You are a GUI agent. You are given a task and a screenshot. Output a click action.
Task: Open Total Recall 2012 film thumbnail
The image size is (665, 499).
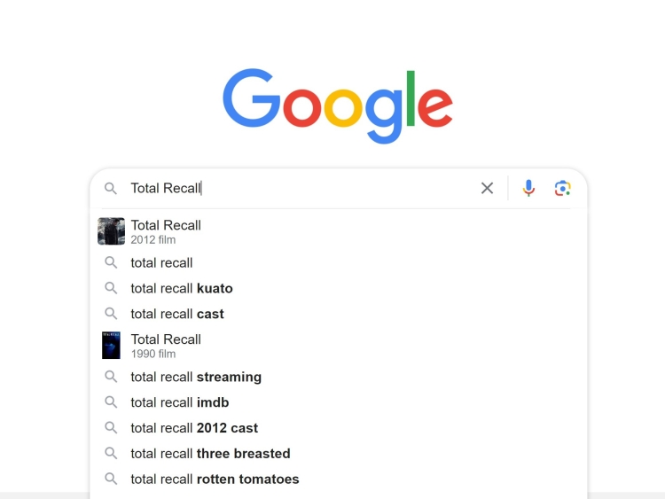[111, 231]
